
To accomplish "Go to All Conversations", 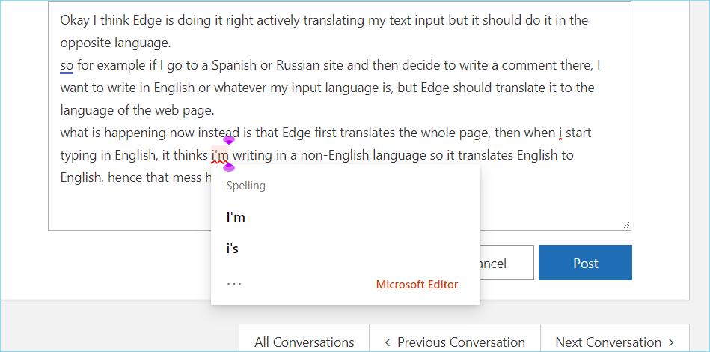I will [304, 342].
